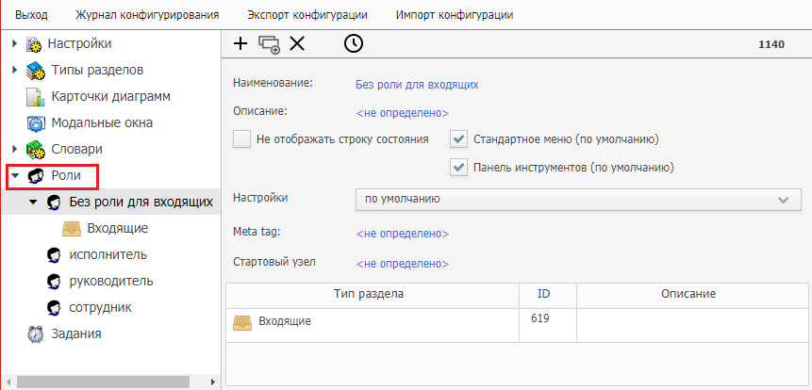812x390 pixels.
Task: Click the Задания alarm clock icon
Action: (x=35, y=334)
